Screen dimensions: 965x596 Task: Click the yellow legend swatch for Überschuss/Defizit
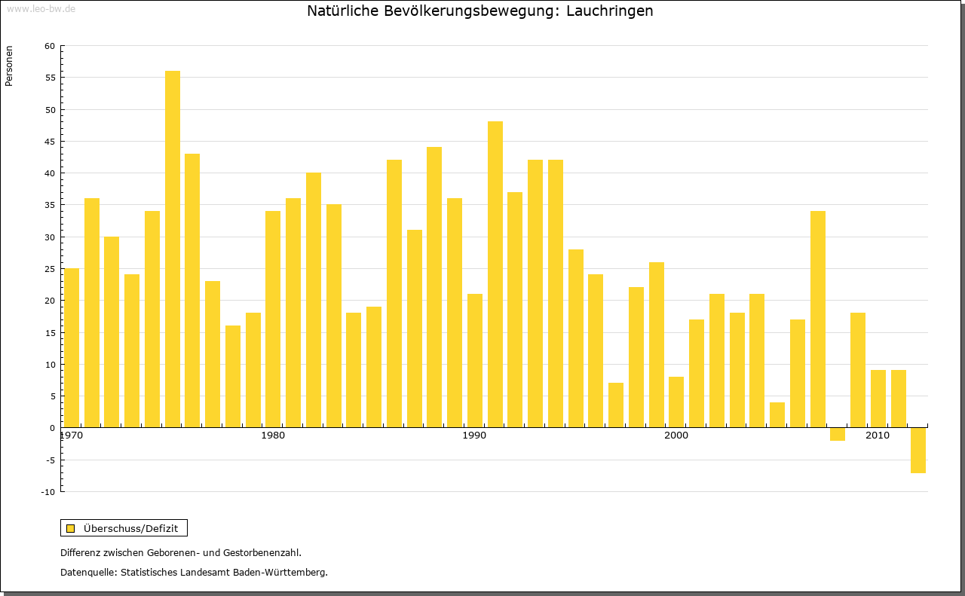pos(70,528)
